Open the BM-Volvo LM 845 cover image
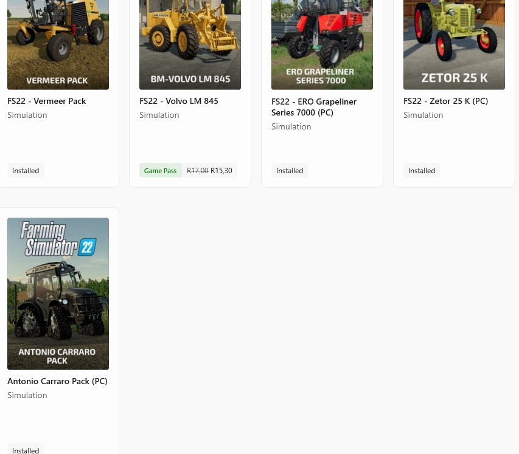The image size is (519, 454). 190,44
